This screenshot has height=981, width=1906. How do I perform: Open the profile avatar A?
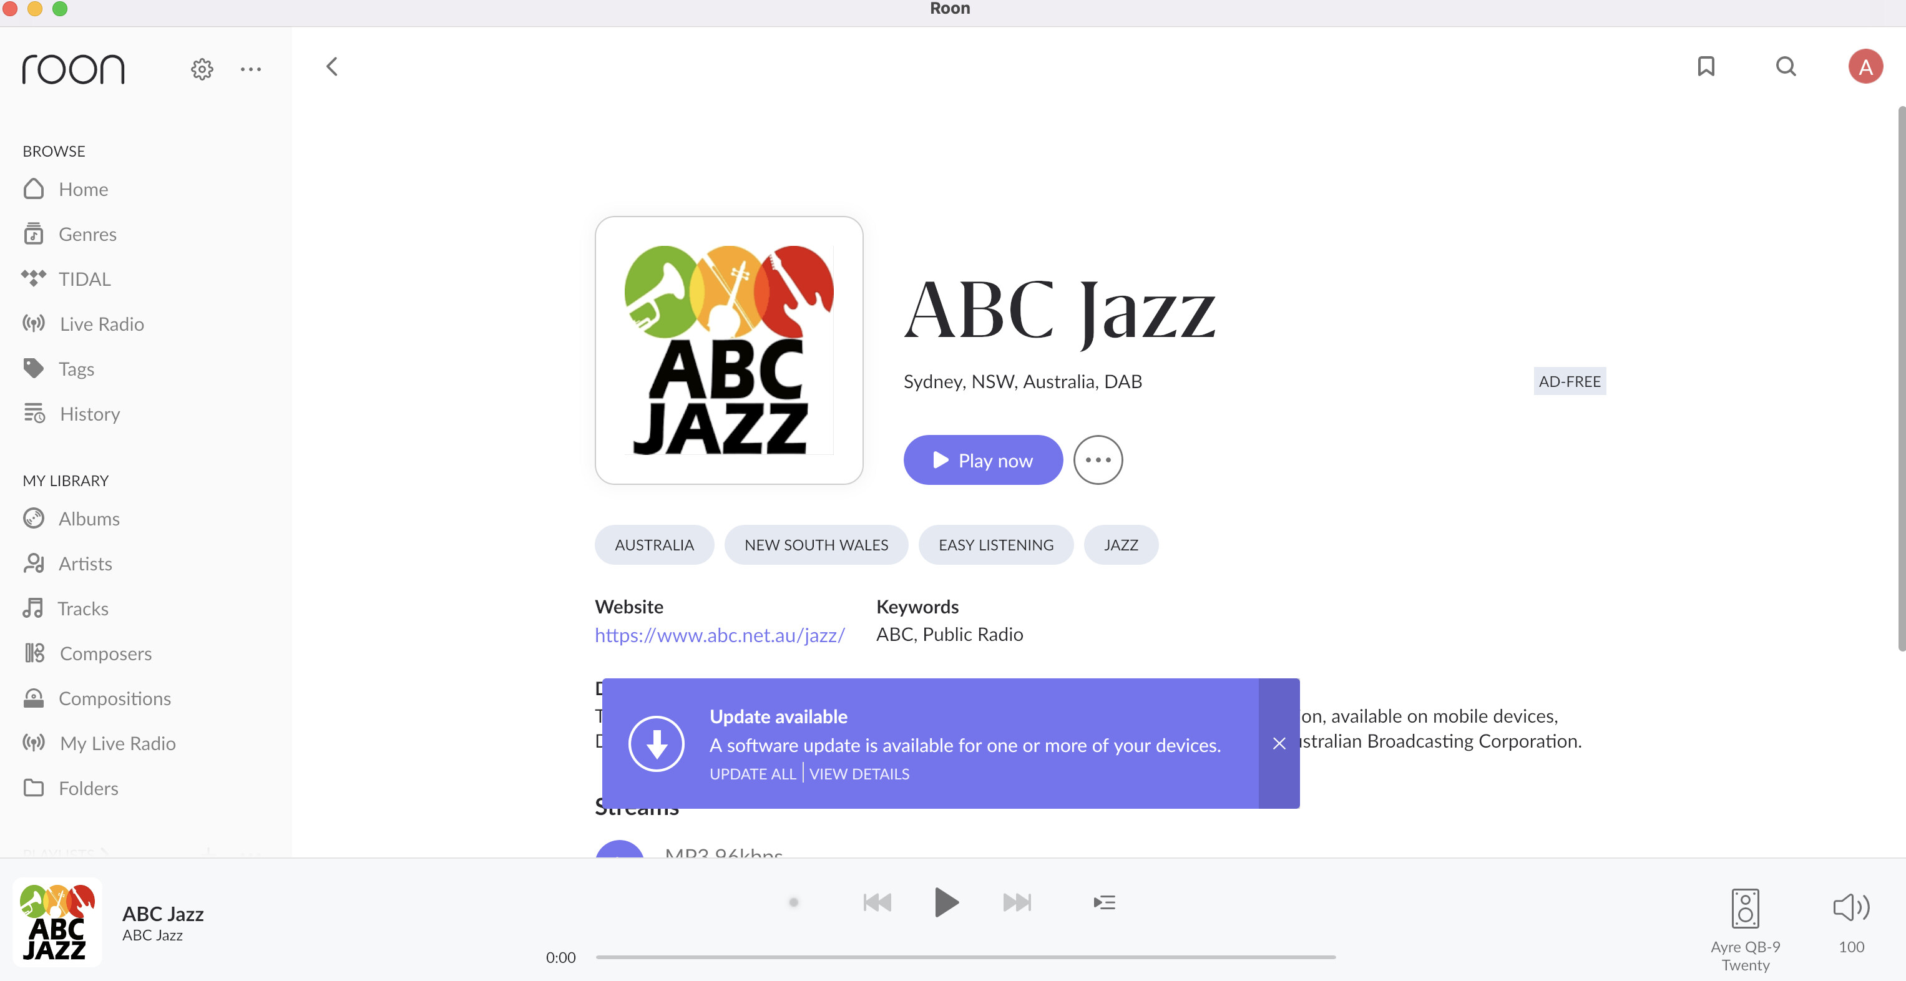[x=1865, y=67]
